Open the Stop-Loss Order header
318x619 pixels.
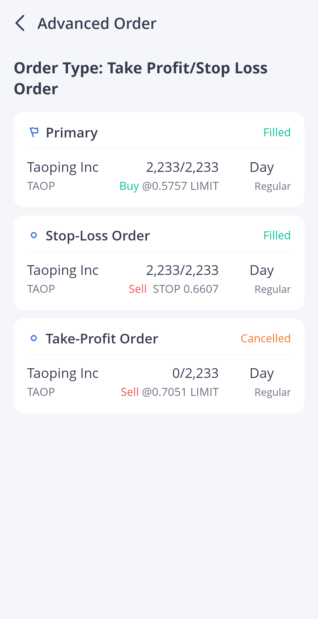[98, 236]
